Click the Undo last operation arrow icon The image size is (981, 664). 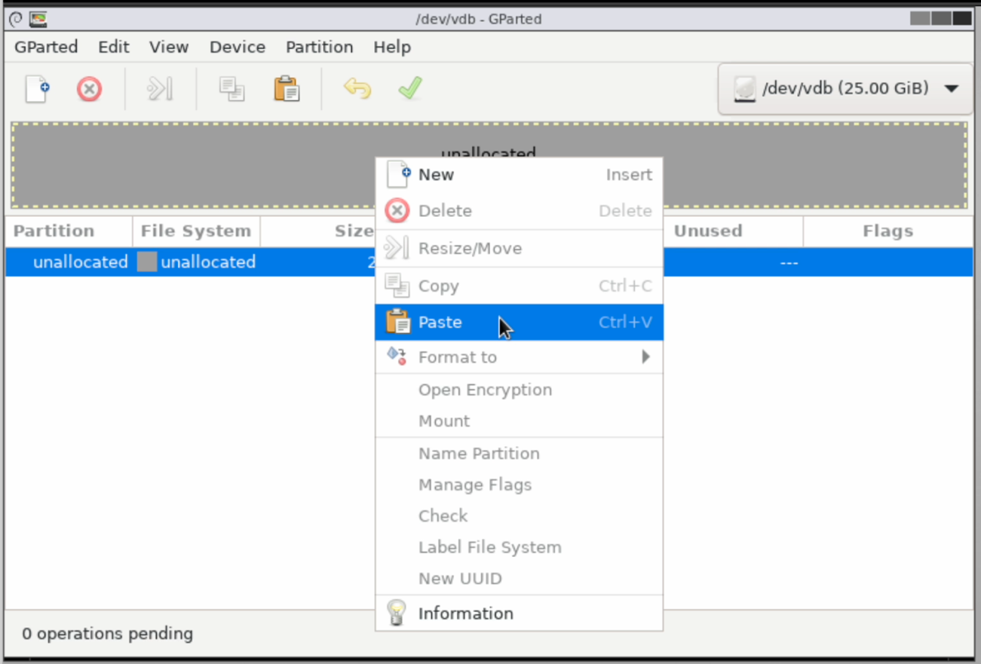357,89
